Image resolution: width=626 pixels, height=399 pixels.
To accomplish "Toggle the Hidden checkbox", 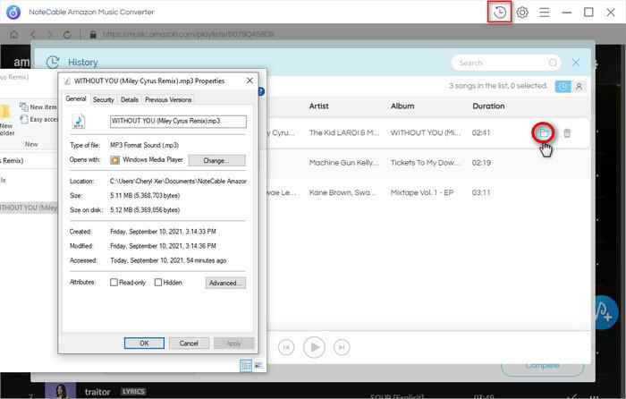I will tap(158, 283).
